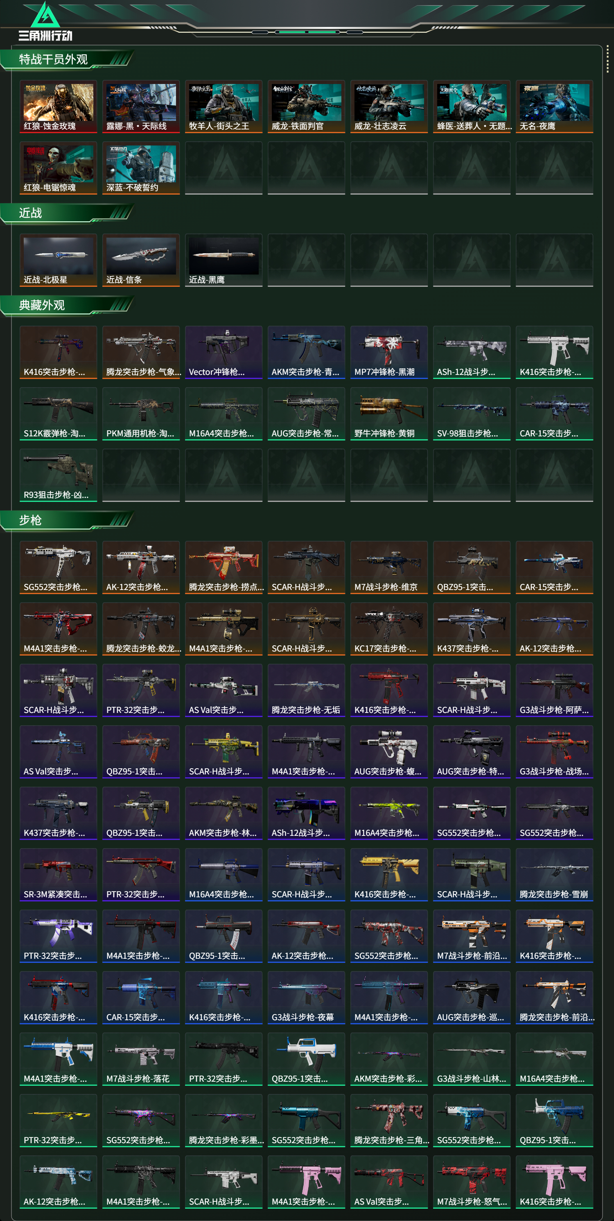
Task: Choose the 腾龙突击步枪-雪崩 rifle skin
Action: (x=554, y=874)
